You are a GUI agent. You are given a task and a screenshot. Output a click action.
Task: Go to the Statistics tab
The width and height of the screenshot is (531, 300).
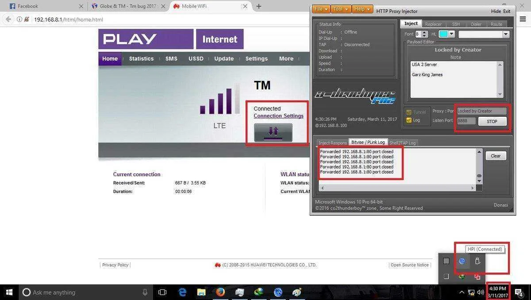(x=141, y=58)
